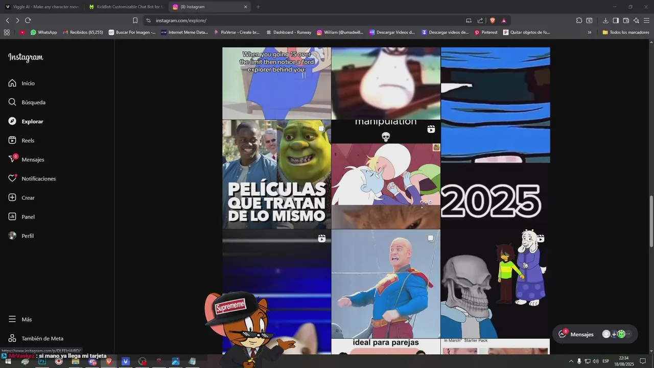
Task: Select Explorar in the sidebar
Action: [26, 122]
